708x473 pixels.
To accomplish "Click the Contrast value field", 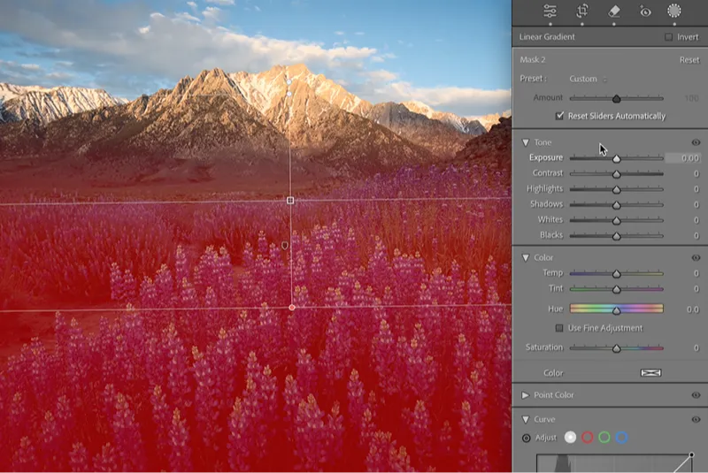I will point(696,173).
